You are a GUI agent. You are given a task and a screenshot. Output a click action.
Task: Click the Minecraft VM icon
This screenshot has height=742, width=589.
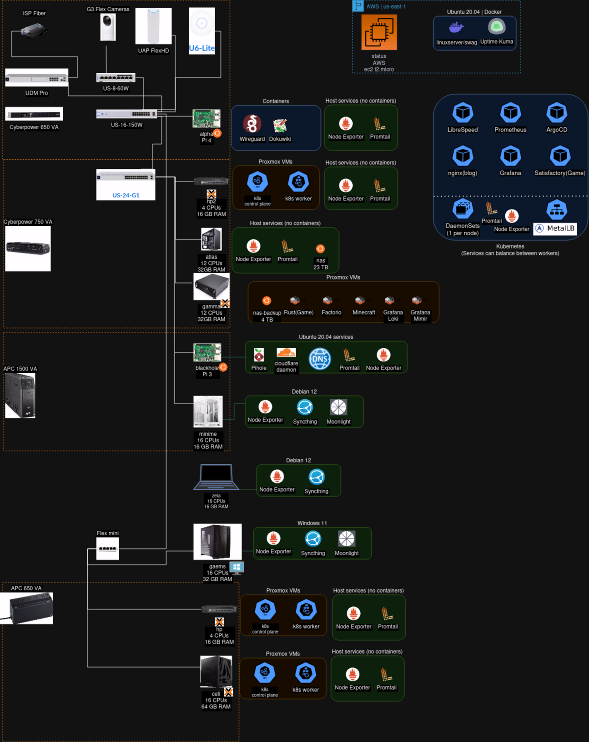pyautogui.click(x=360, y=300)
